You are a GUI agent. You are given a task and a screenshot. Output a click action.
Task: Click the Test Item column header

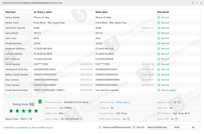(x=10, y=12)
